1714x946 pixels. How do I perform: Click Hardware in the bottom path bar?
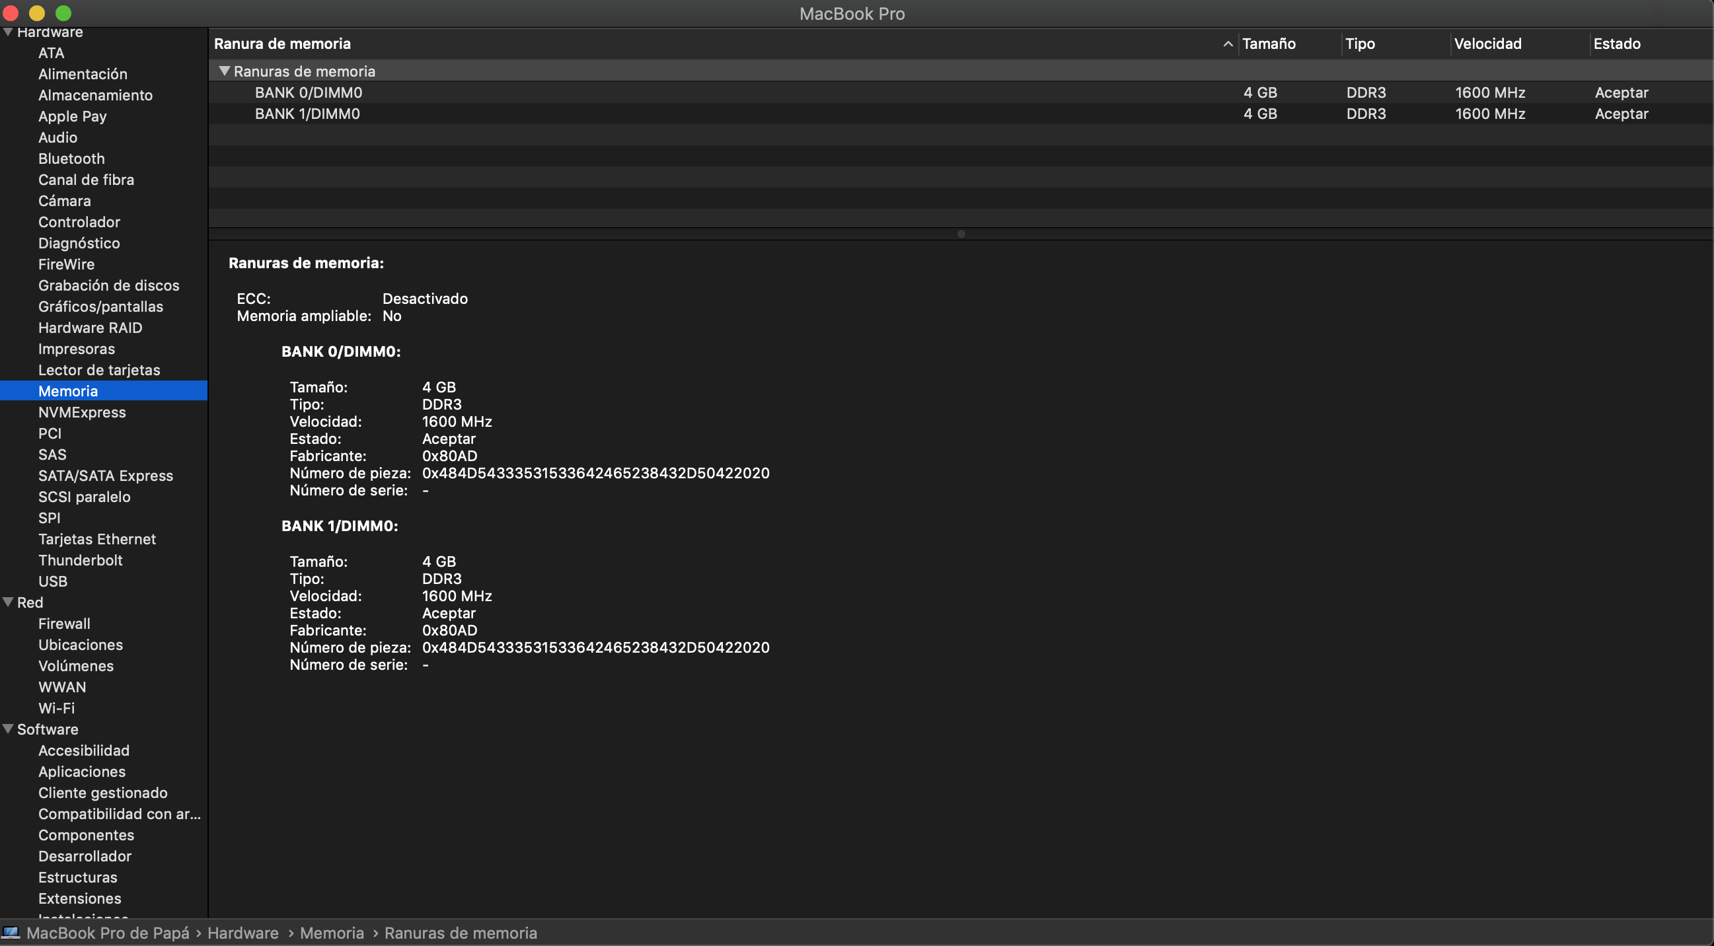point(243,933)
